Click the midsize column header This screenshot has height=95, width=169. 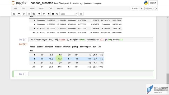click(x=58, y=47)
